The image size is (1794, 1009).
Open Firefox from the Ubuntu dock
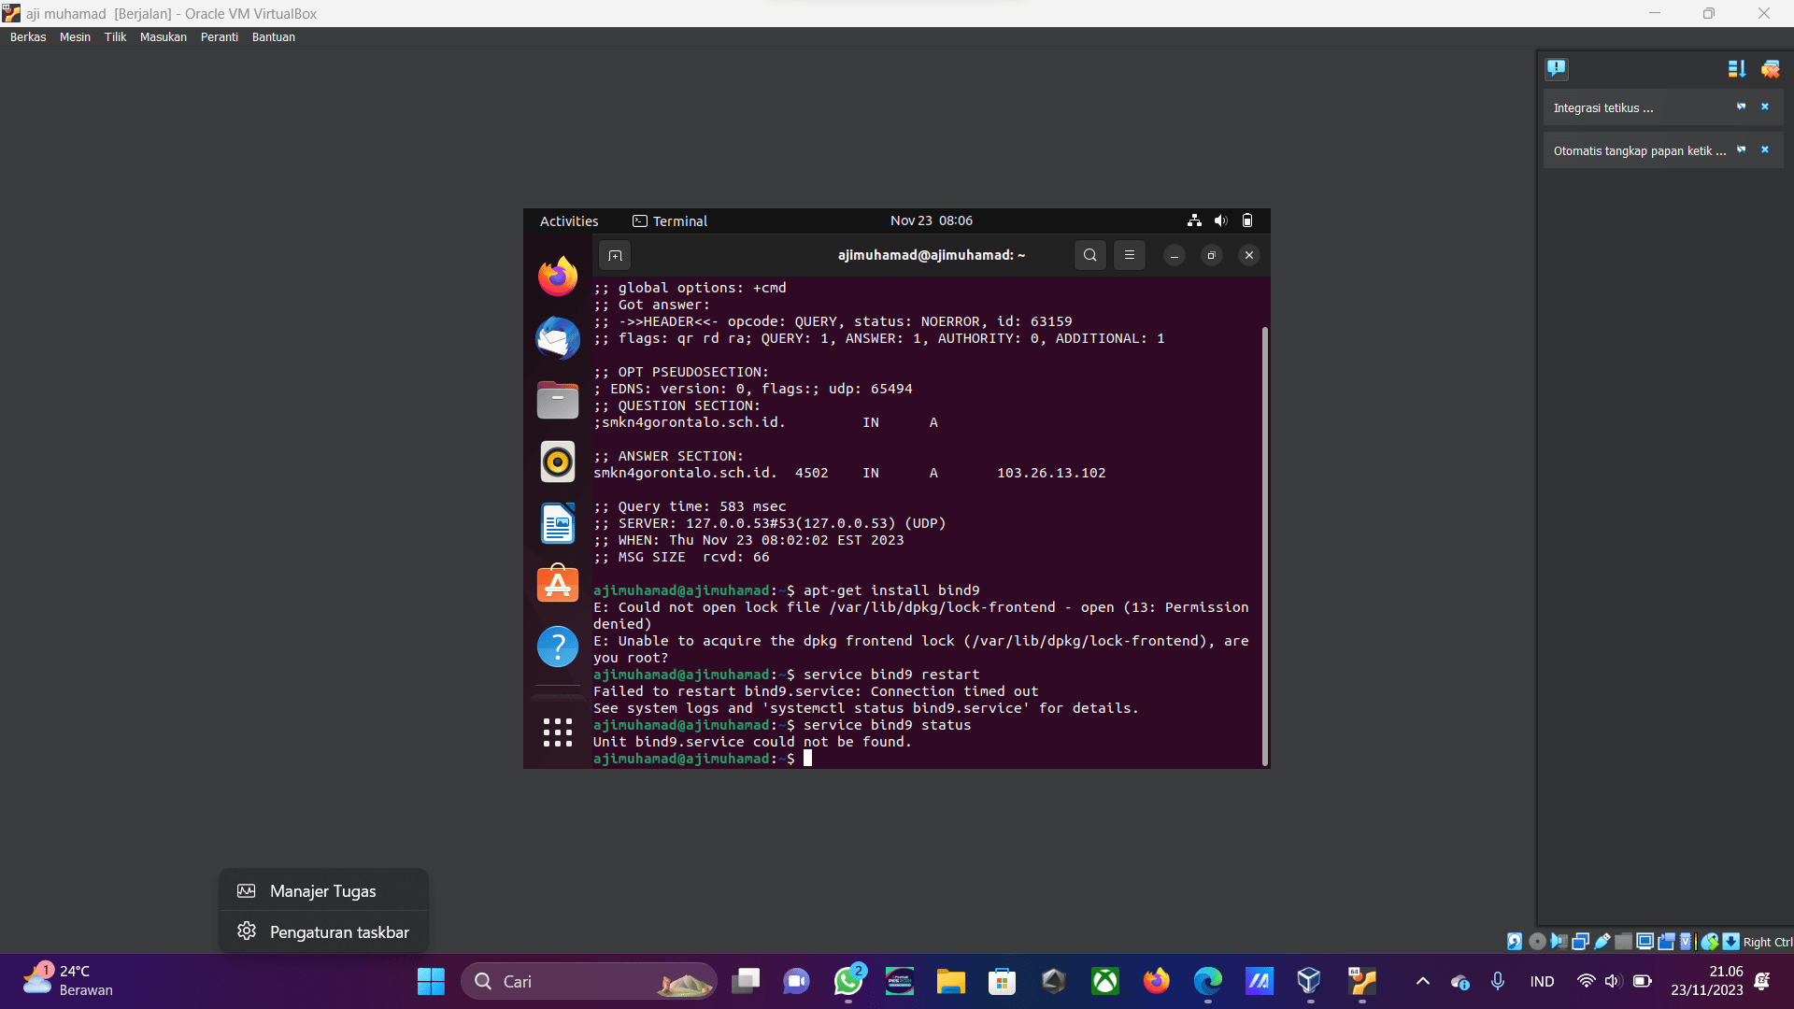[x=558, y=277]
